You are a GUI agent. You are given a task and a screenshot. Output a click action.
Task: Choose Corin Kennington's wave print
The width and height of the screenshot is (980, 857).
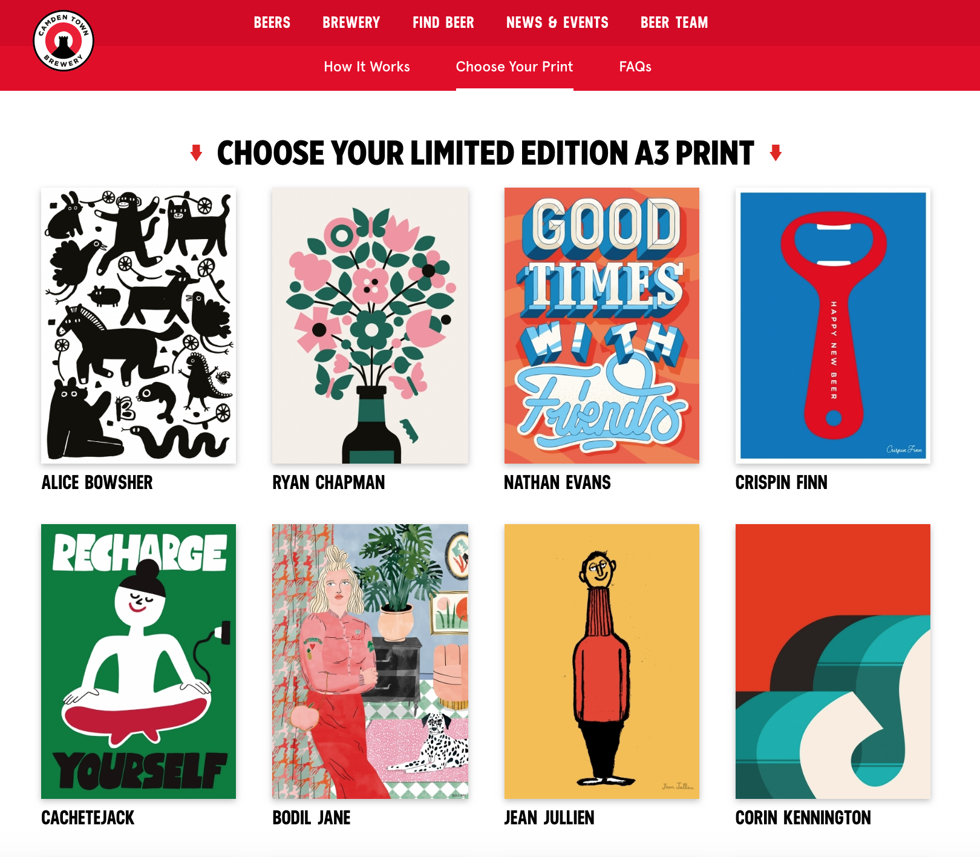[833, 662]
